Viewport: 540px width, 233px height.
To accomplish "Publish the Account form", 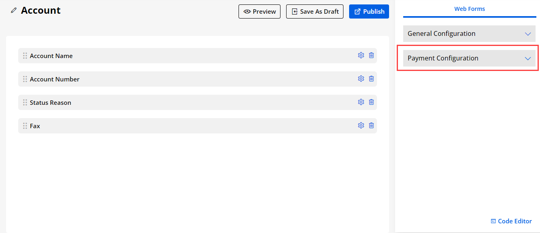I will pos(369,12).
